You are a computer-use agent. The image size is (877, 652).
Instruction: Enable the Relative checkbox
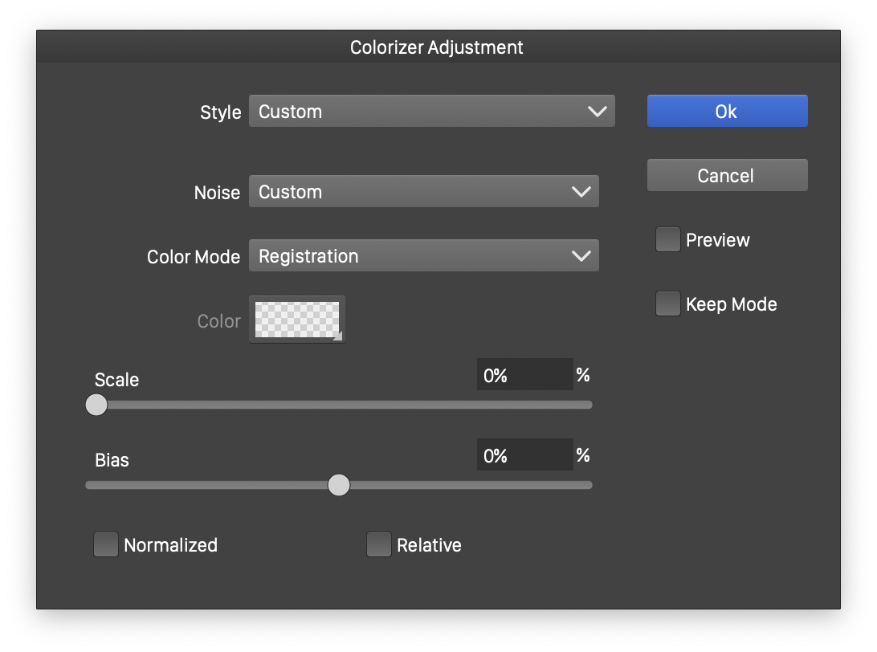click(x=379, y=544)
